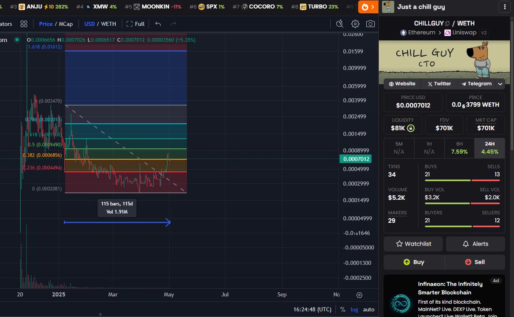The height and width of the screenshot is (317, 514).
Task: Select the 1H timeframe tab
Action: coord(429,148)
